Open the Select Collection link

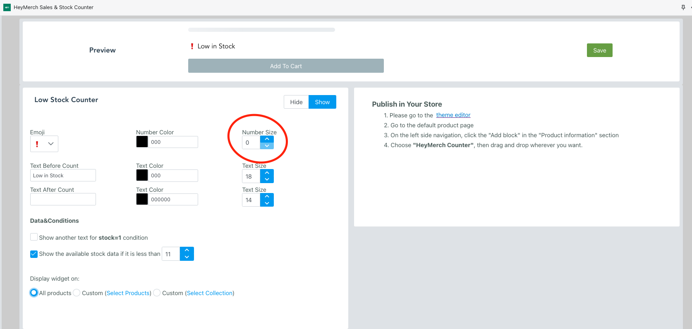point(210,293)
